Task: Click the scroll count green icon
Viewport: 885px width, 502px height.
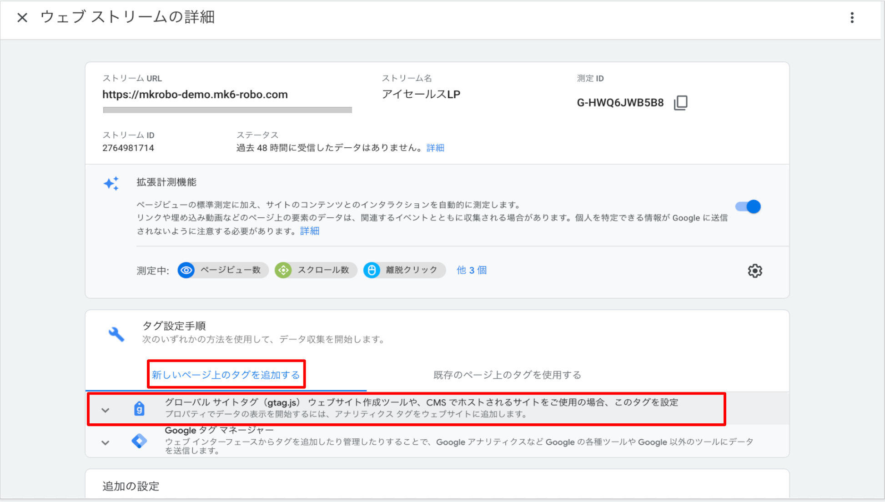Action: click(283, 270)
